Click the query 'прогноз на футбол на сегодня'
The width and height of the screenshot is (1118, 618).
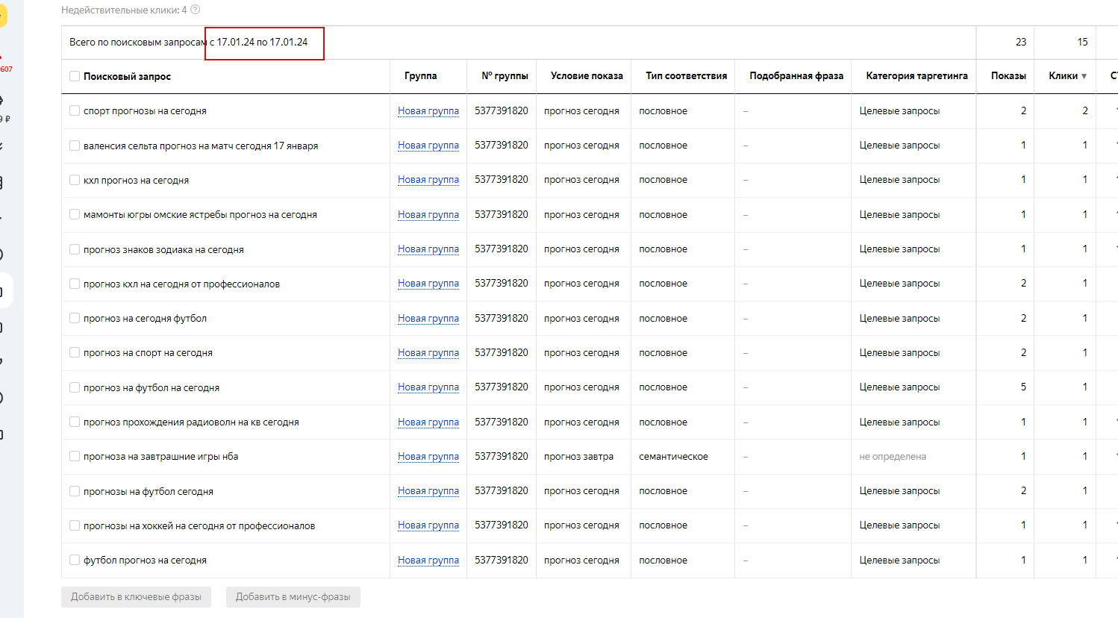point(152,388)
